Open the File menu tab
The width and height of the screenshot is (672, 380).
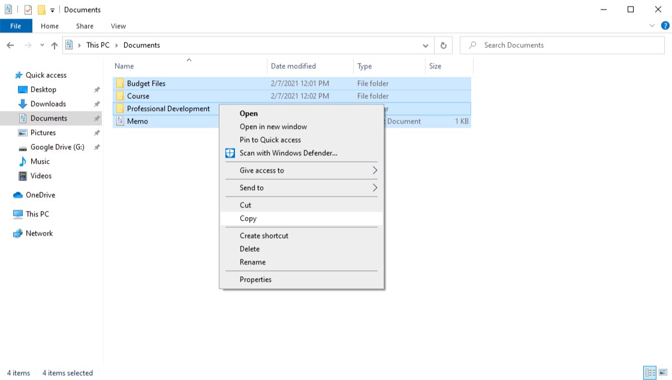click(16, 26)
